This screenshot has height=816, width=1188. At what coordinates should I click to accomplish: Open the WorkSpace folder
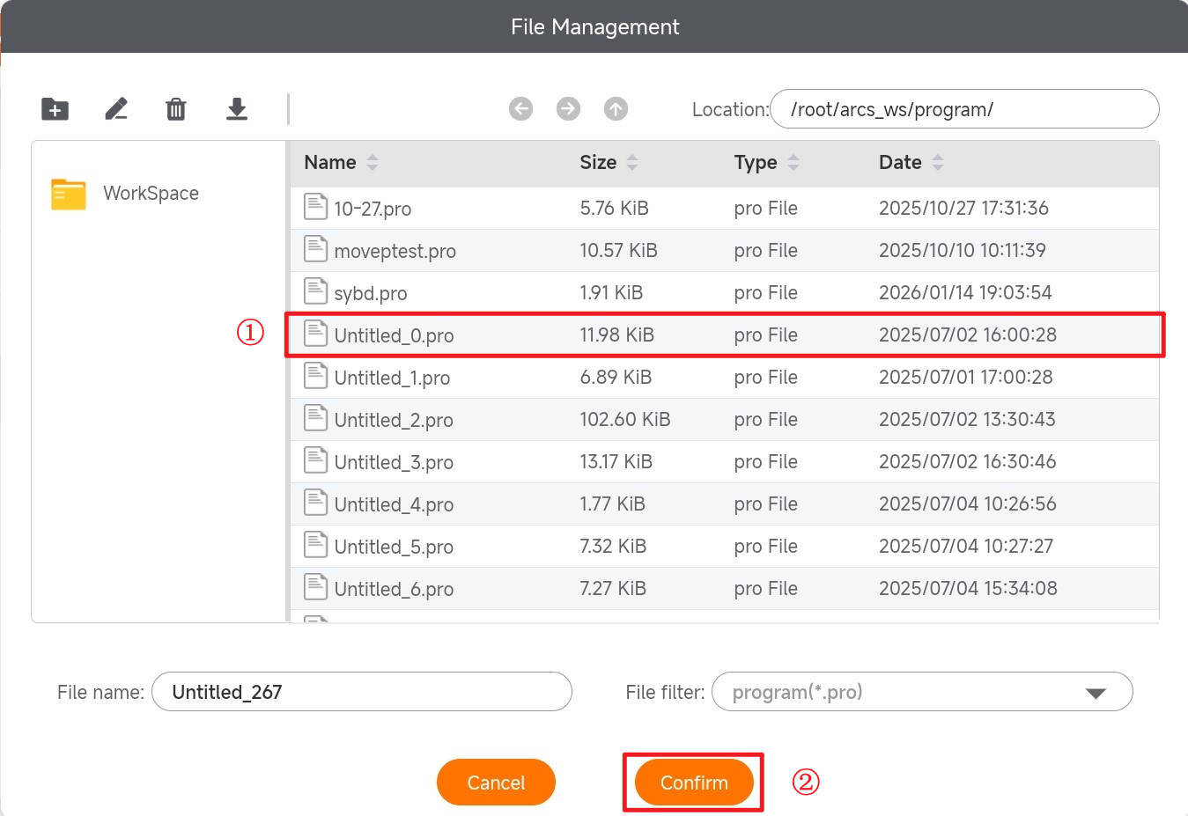coord(150,194)
